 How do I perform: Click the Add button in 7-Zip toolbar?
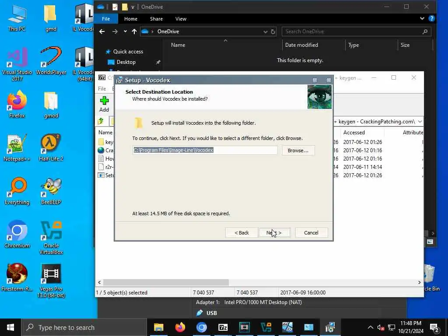click(104, 104)
